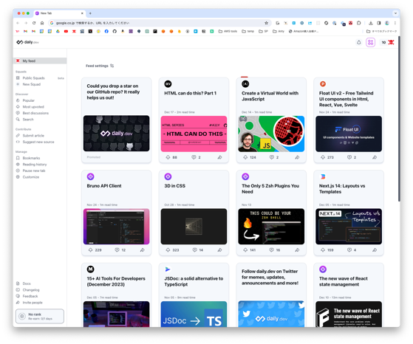Screen dimensions: 413x344
Task: Open profile avatar in header
Action: [391, 42]
